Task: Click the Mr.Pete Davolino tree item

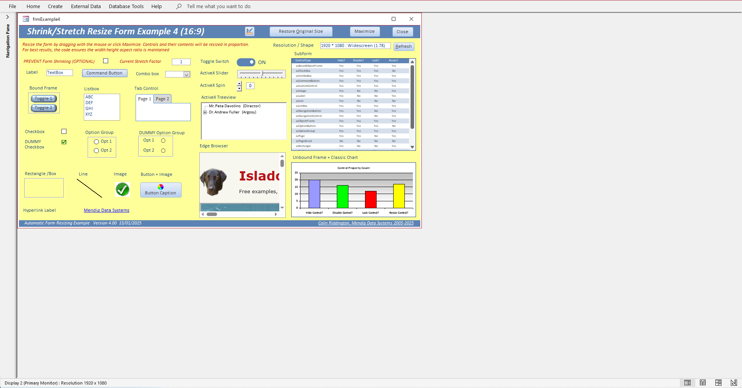Action: click(234, 106)
